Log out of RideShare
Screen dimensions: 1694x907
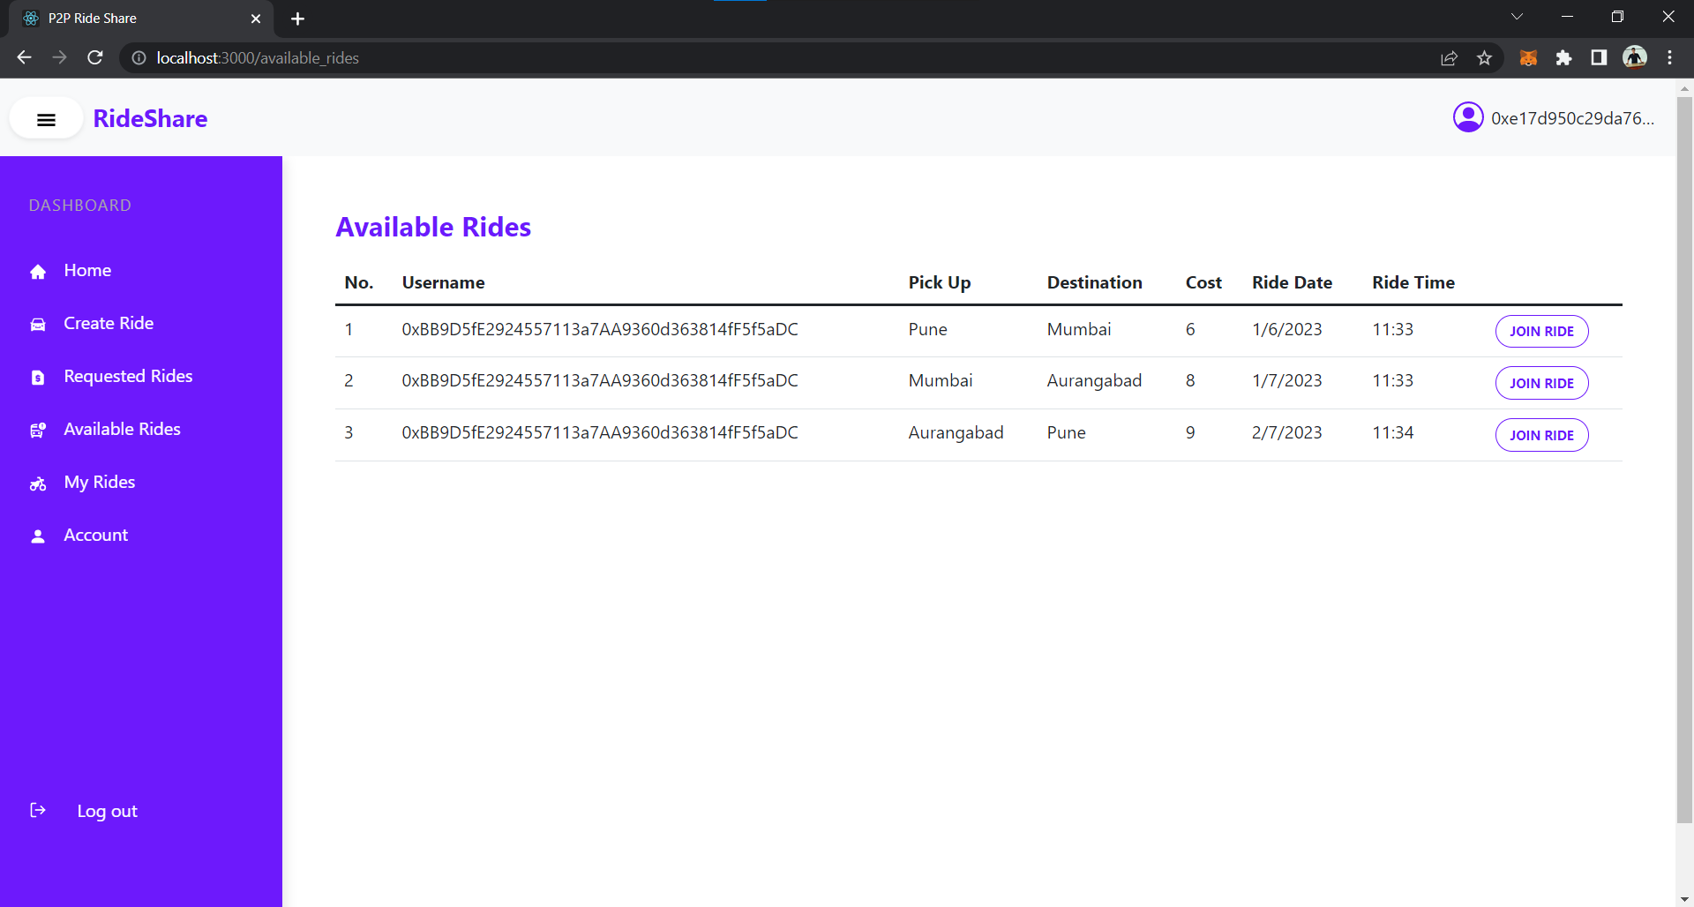(106, 811)
